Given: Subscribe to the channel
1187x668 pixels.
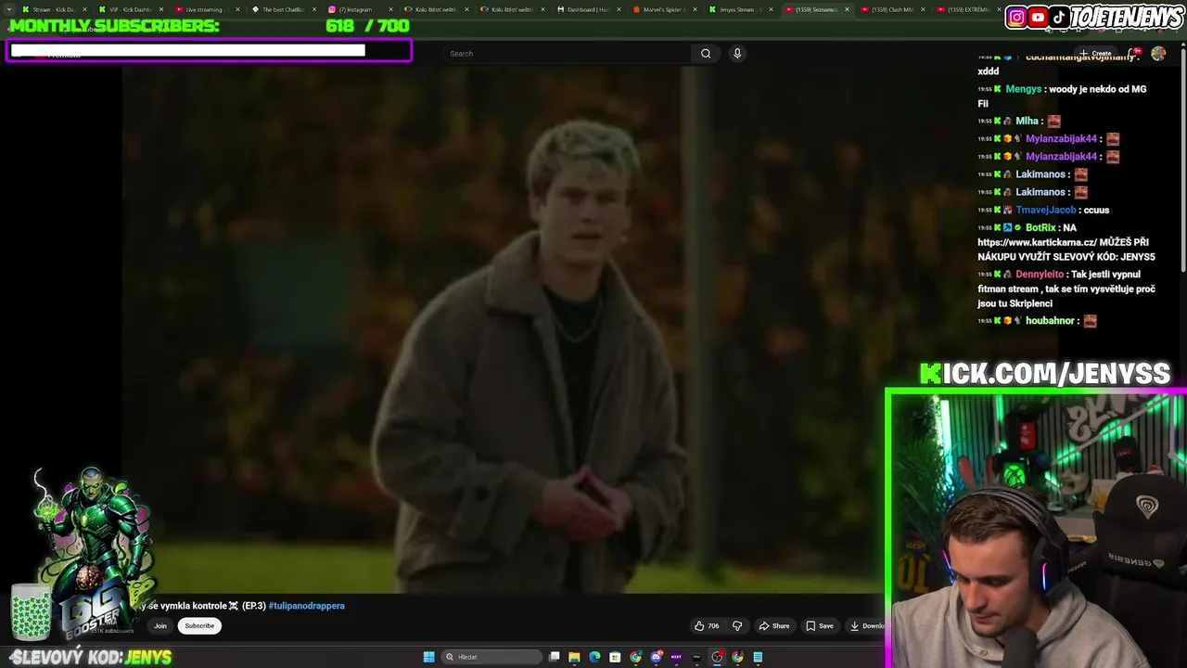Looking at the screenshot, I should (199, 626).
